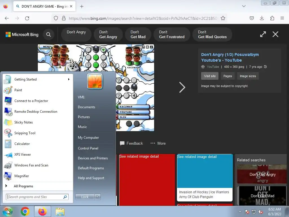Image resolution: width=289 pixels, height=217 pixels.
Task: Click the Image sizes button
Action: click(x=248, y=76)
